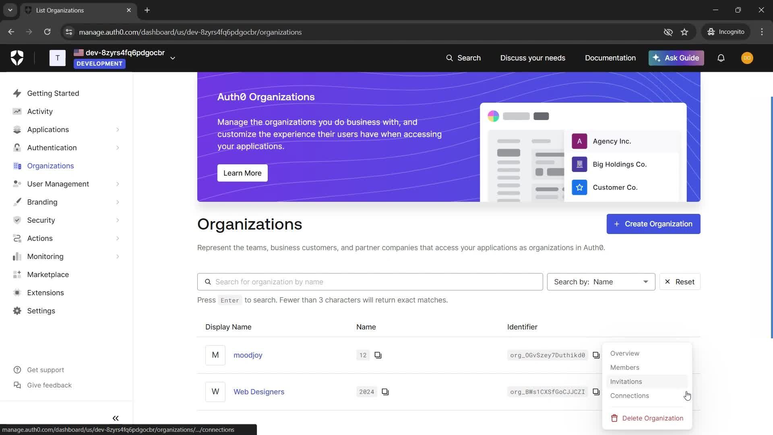Click the Reset search button
The width and height of the screenshot is (773, 435).
click(680, 282)
